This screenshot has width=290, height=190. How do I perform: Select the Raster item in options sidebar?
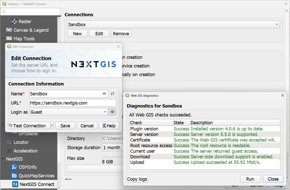click(25, 21)
